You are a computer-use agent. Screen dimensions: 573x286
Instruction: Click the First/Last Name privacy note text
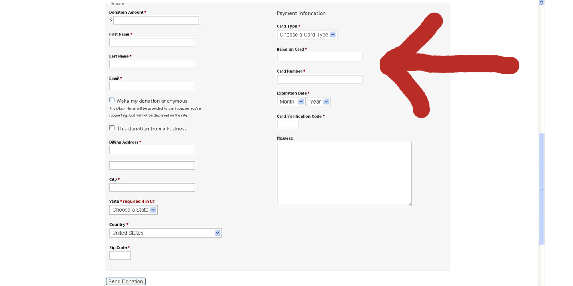[155, 112]
